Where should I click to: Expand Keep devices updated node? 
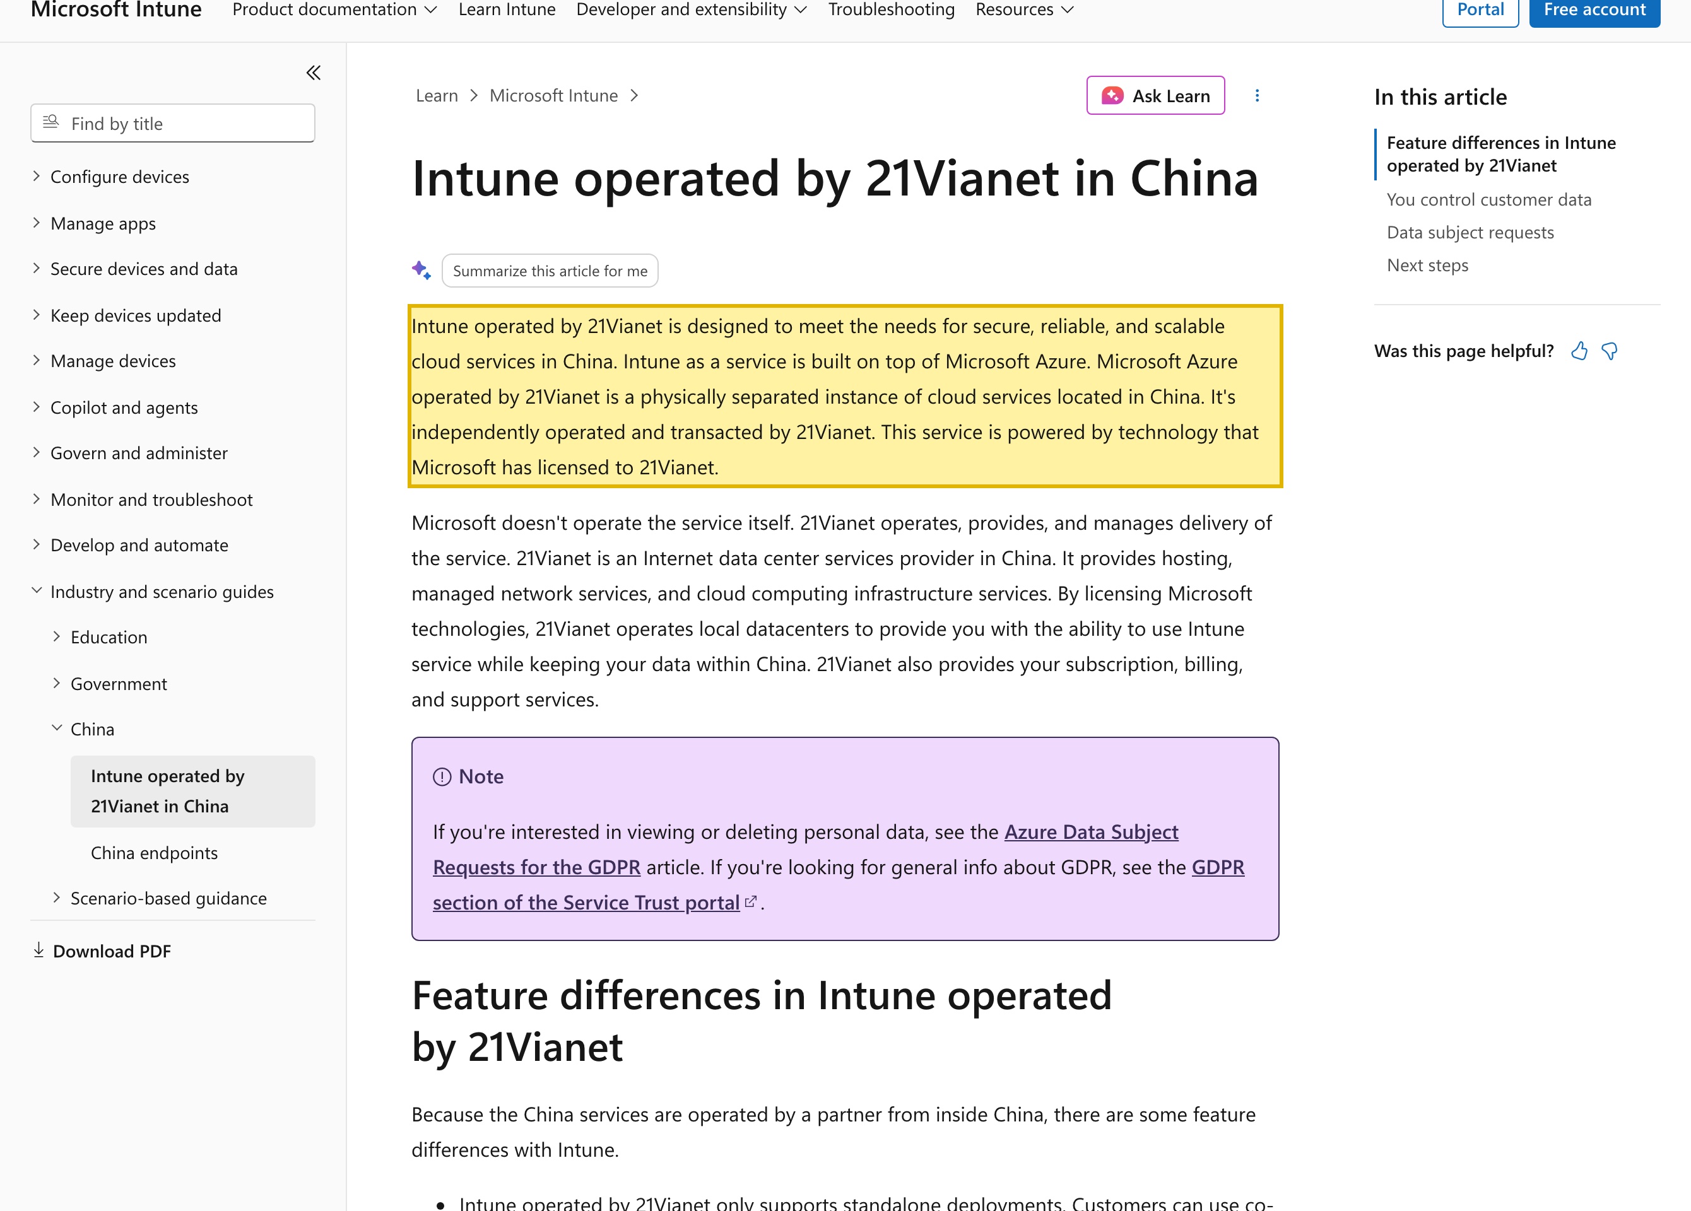[127, 315]
